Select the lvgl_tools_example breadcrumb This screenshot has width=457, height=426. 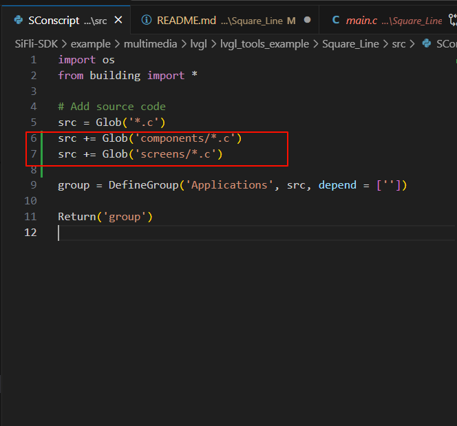264,43
